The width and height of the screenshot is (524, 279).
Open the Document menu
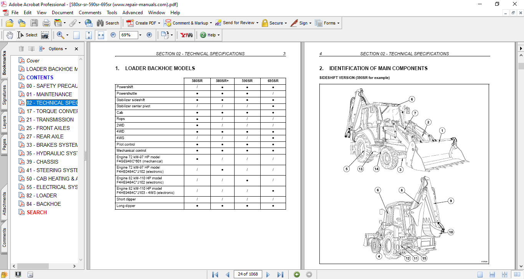(x=63, y=13)
